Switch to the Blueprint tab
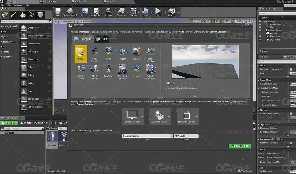The image size is (296, 174). click(83, 39)
